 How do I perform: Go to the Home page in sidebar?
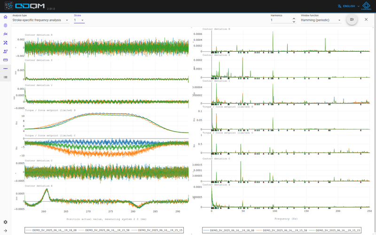[5, 17]
